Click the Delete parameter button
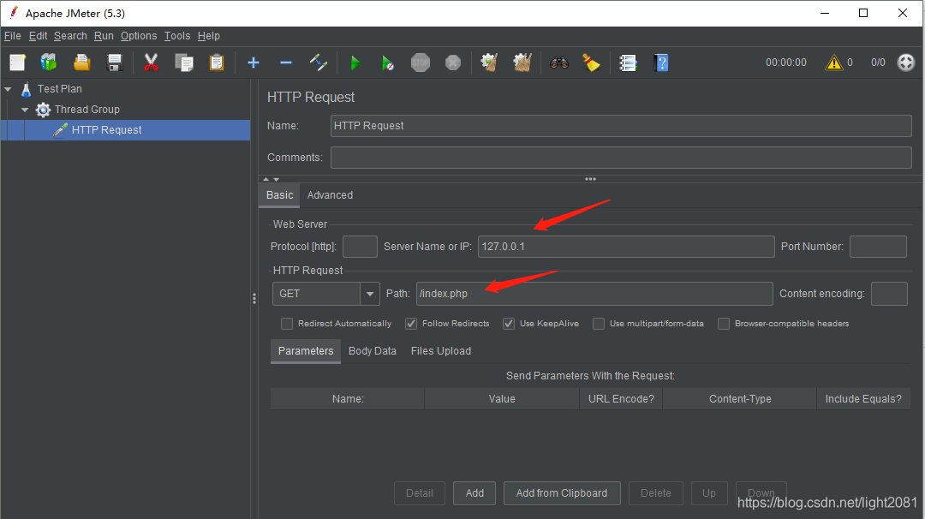 (x=656, y=493)
